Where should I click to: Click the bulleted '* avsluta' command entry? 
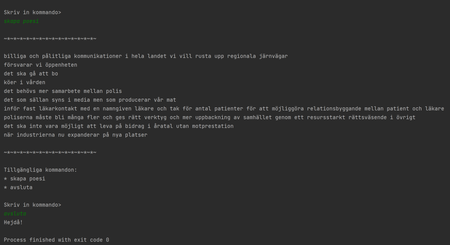(18, 187)
